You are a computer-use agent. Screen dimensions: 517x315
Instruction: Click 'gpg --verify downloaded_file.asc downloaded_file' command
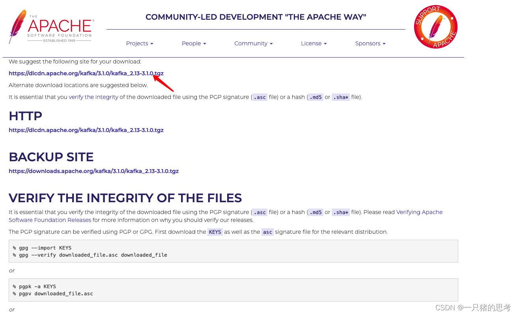tap(90, 255)
